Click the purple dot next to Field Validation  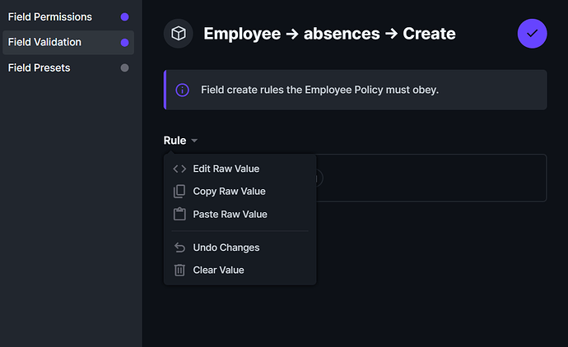(124, 43)
